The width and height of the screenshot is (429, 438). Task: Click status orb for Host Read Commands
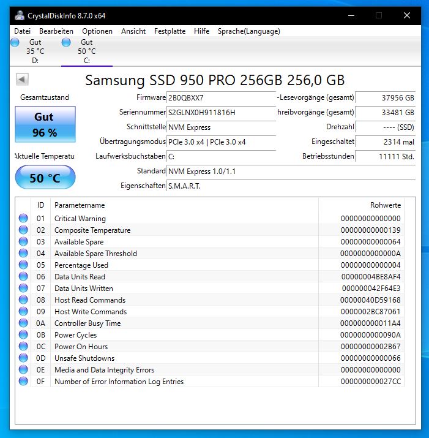click(x=23, y=300)
